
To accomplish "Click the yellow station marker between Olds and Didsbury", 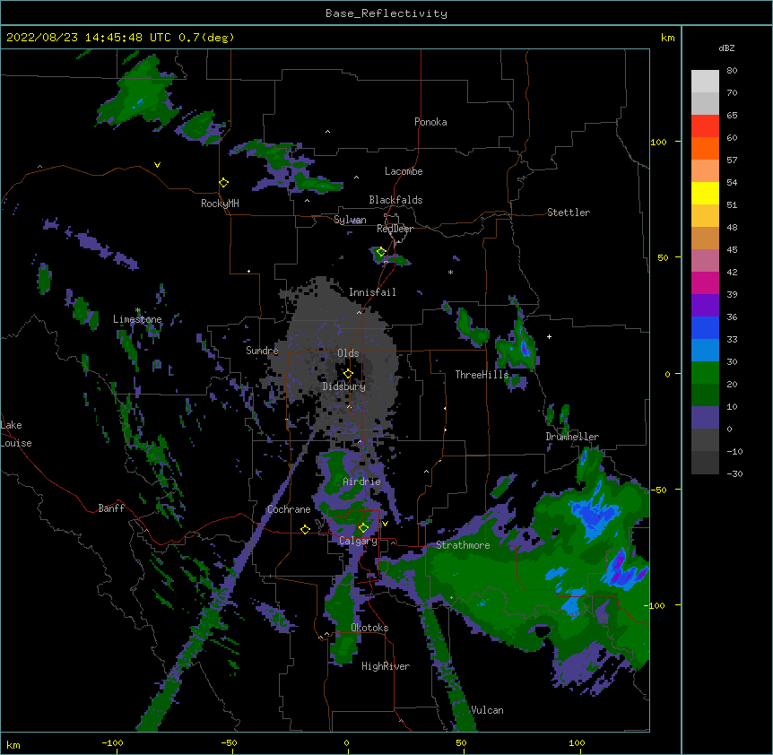I will [x=348, y=374].
